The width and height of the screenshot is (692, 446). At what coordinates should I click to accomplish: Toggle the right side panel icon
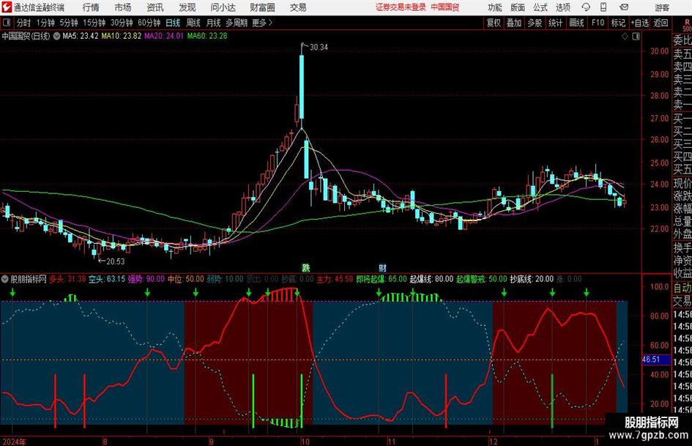pos(636,37)
